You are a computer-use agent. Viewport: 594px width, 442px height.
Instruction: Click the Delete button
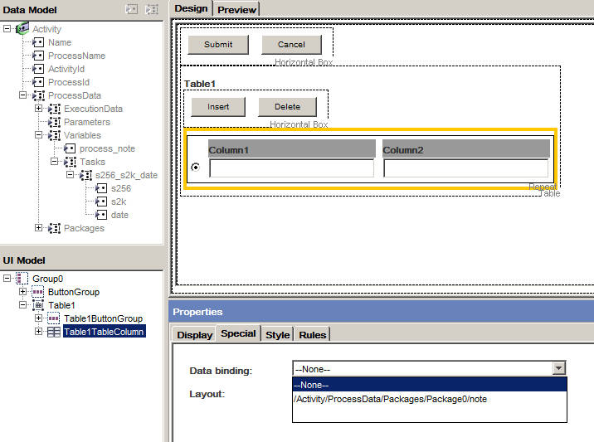(287, 107)
